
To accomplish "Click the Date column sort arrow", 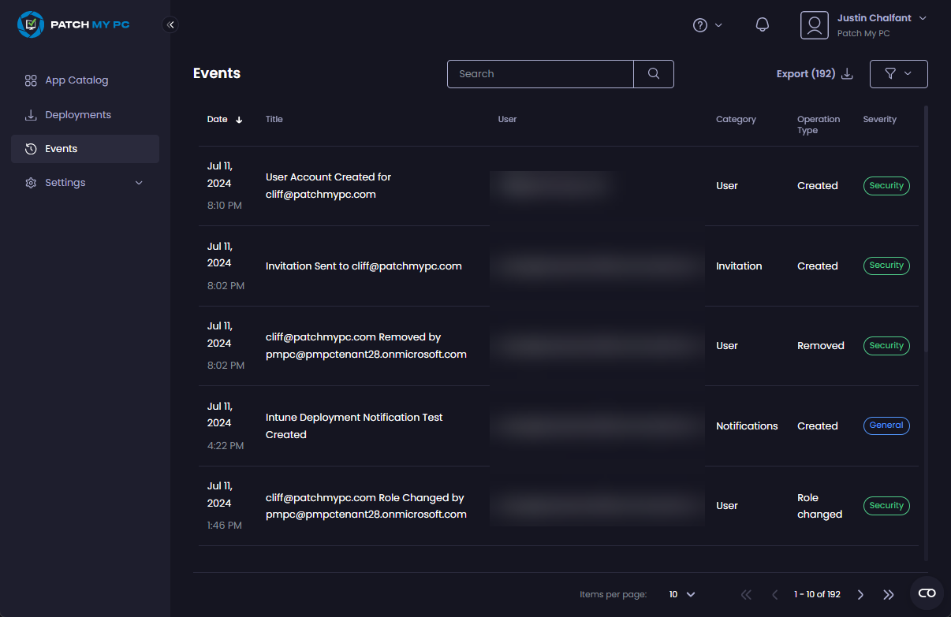I will [x=238, y=119].
